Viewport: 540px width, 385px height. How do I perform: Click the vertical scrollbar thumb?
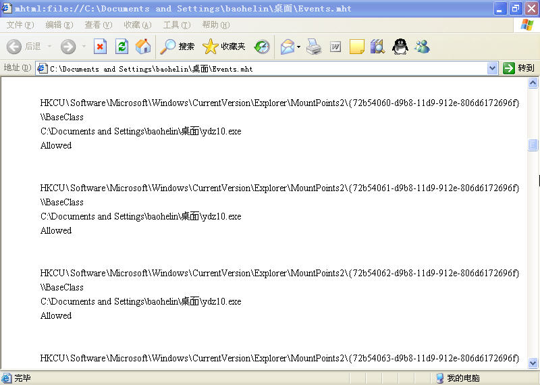[533, 145]
